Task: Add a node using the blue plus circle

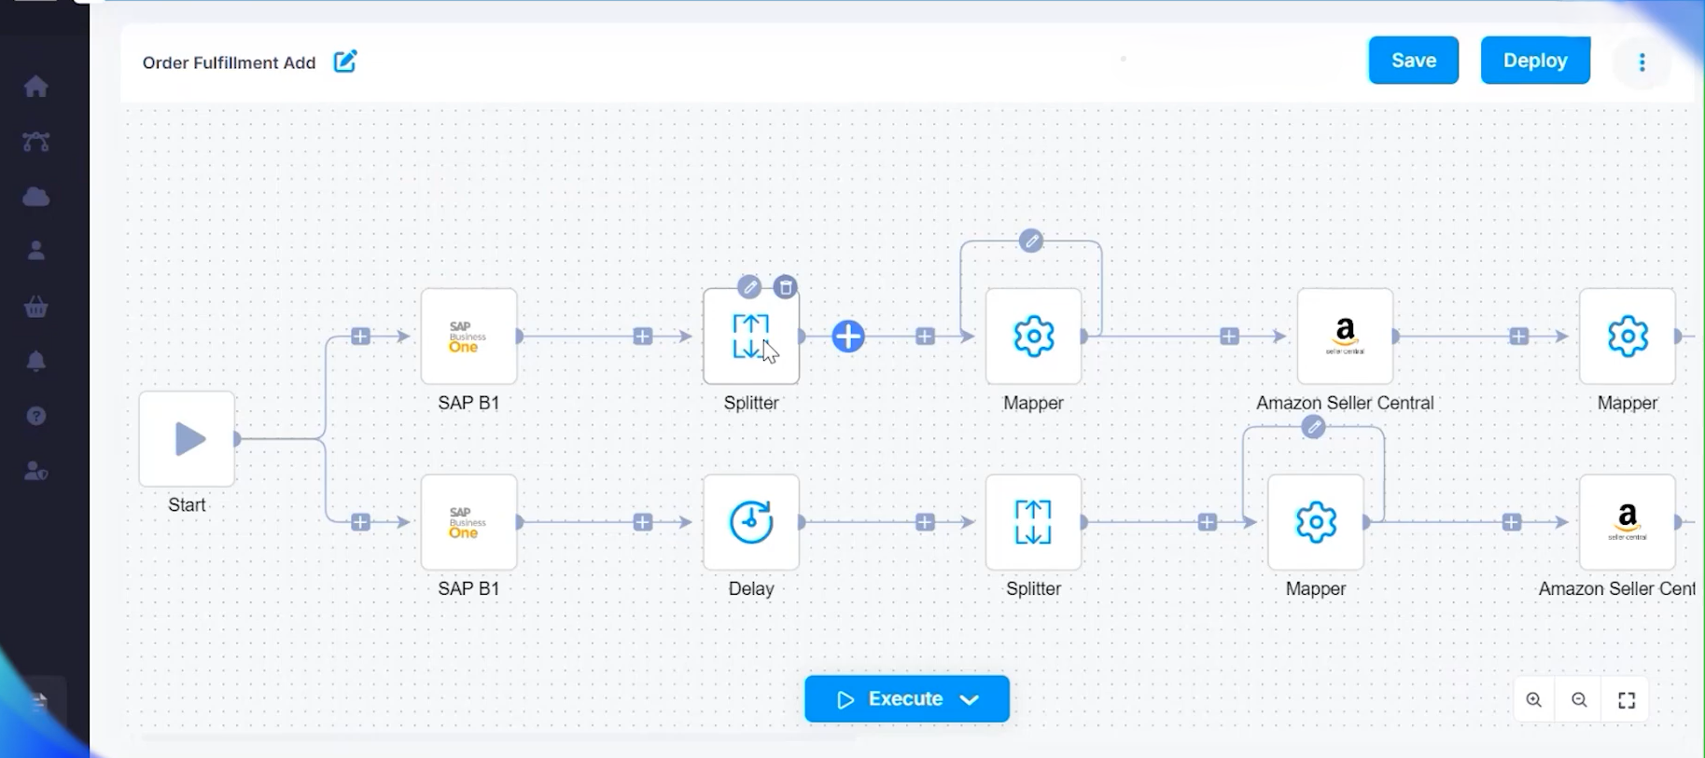Action: [x=847, y=337]
